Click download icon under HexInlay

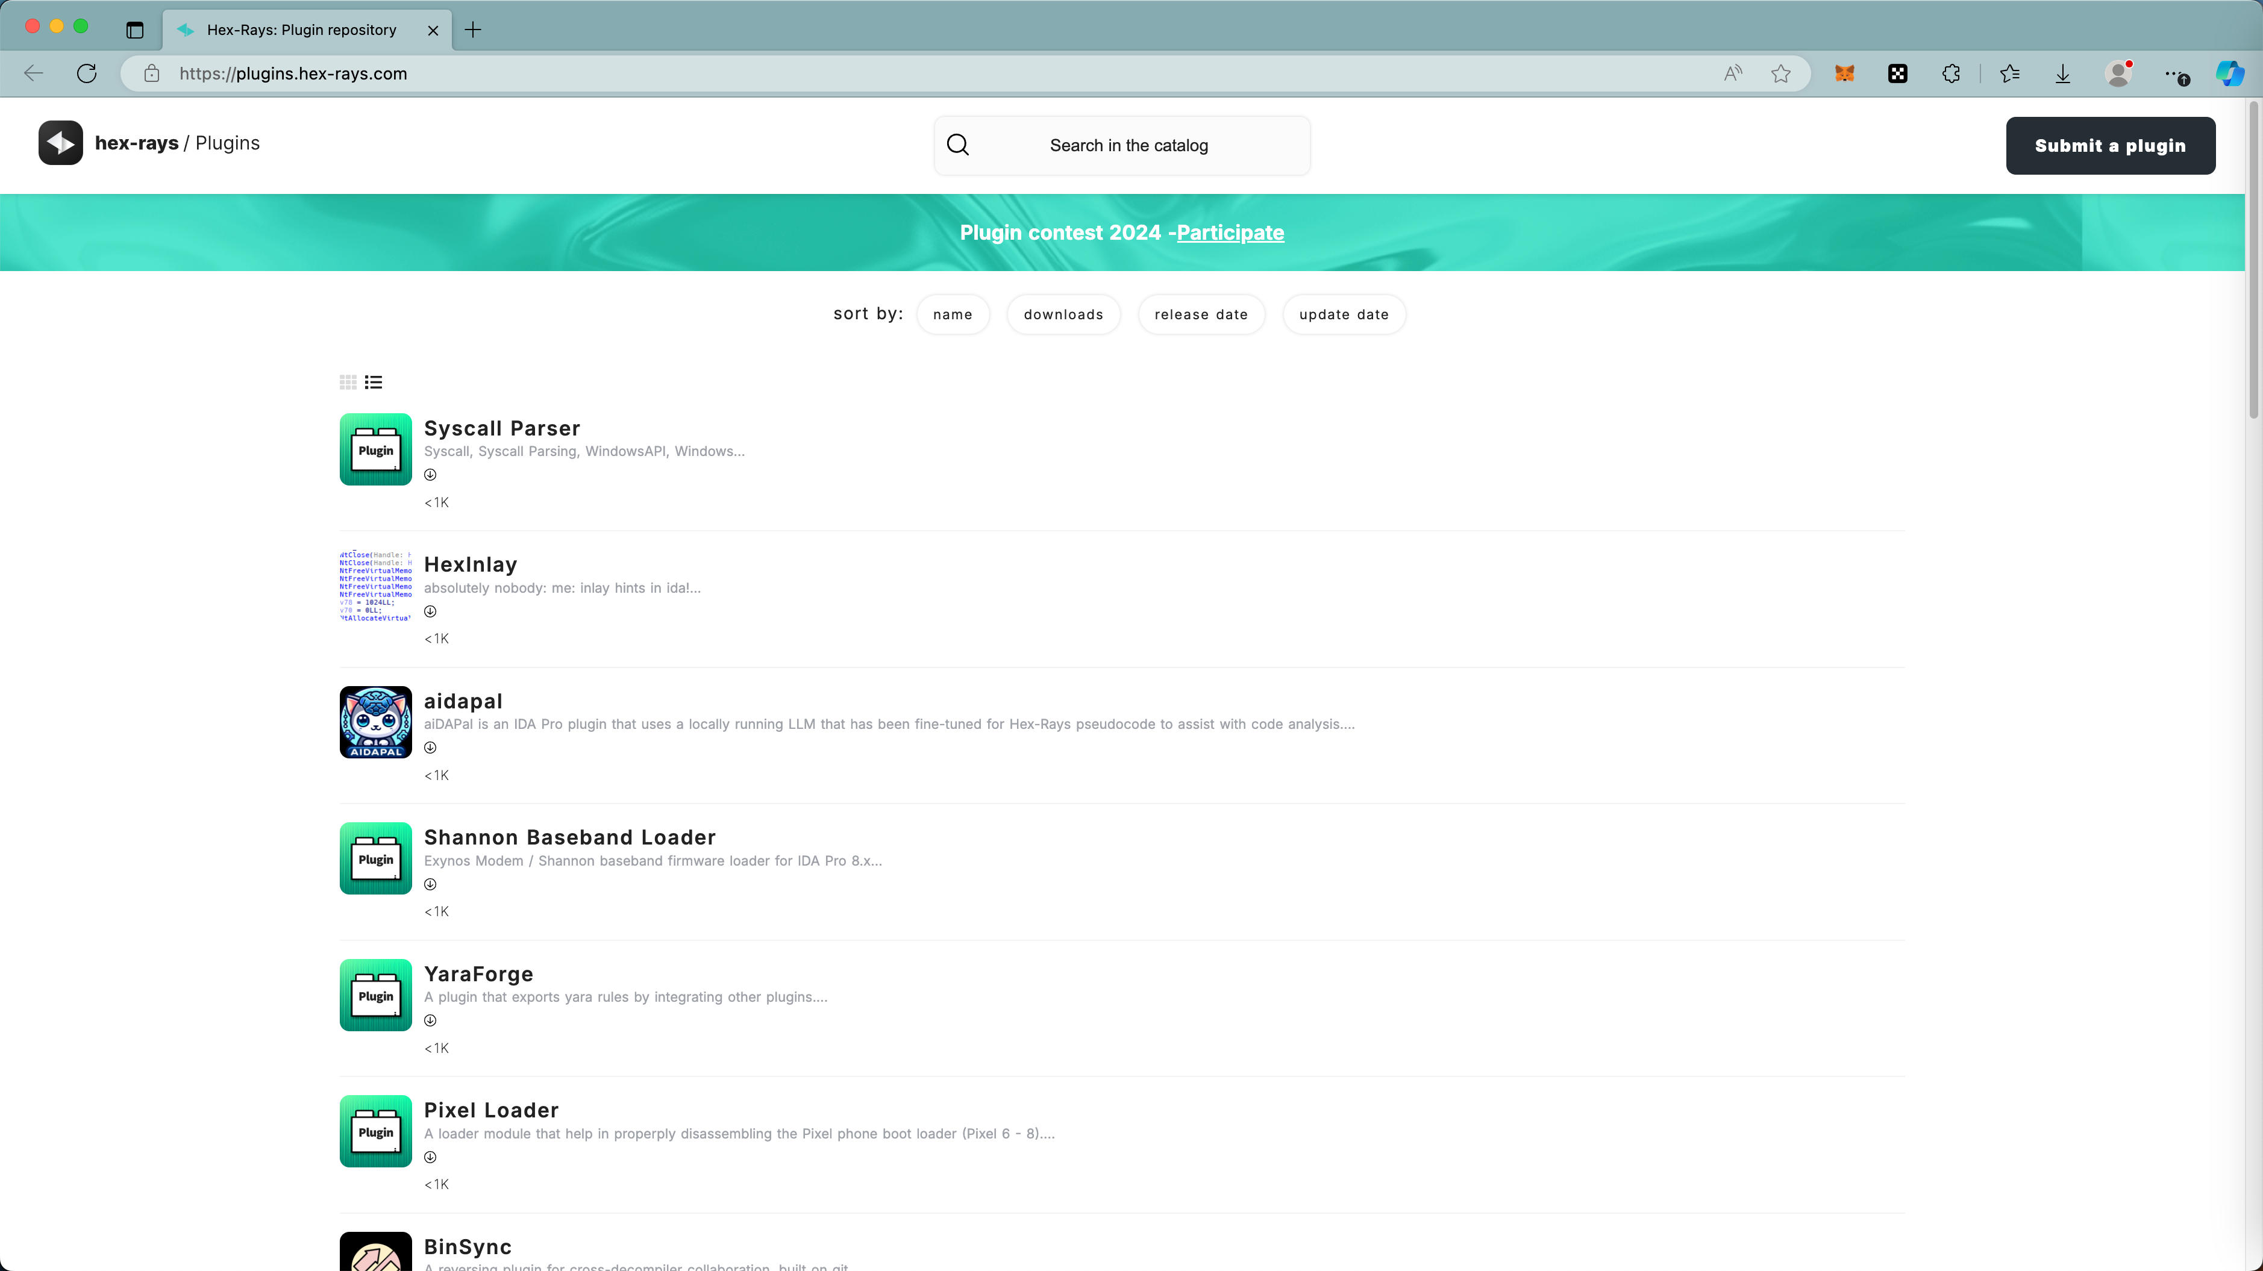point(430,611)
